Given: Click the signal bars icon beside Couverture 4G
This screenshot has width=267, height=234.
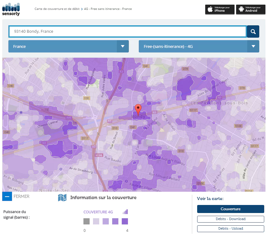Looking at the screenshot, I should point(125,212).
